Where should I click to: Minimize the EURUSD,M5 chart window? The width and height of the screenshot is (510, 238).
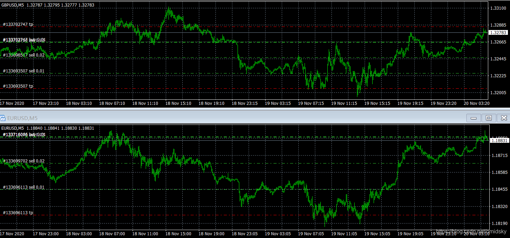473,118
